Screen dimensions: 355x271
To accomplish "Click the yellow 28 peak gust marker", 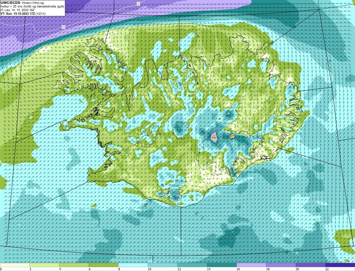I will coord(214,138).
